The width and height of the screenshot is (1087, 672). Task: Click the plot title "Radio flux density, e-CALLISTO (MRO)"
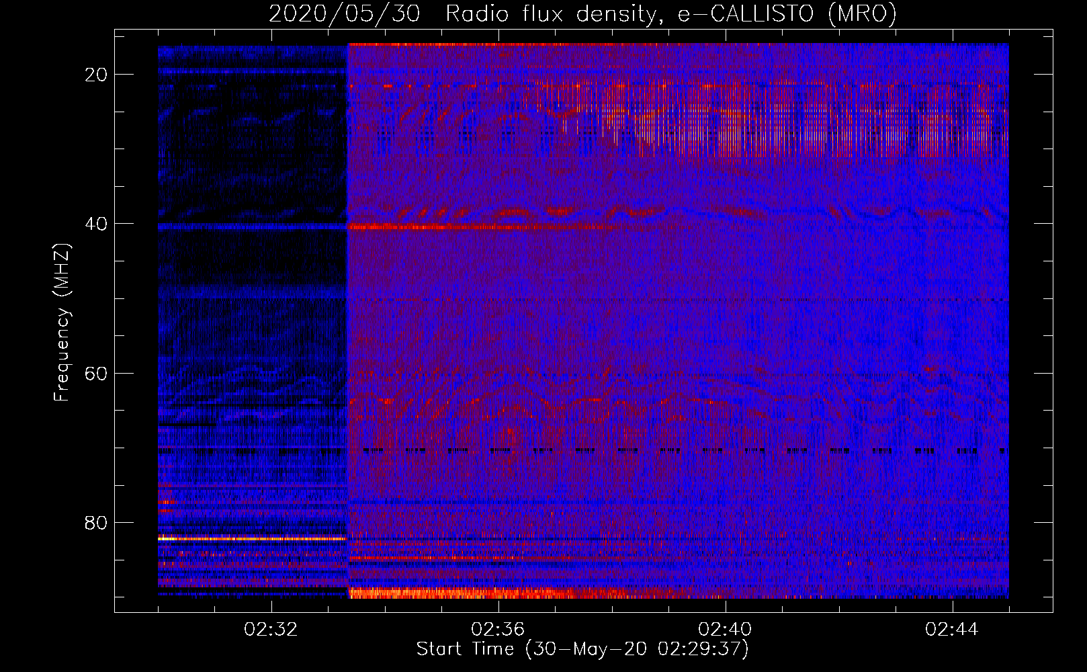pyautogui.click(x=671, y=14)
